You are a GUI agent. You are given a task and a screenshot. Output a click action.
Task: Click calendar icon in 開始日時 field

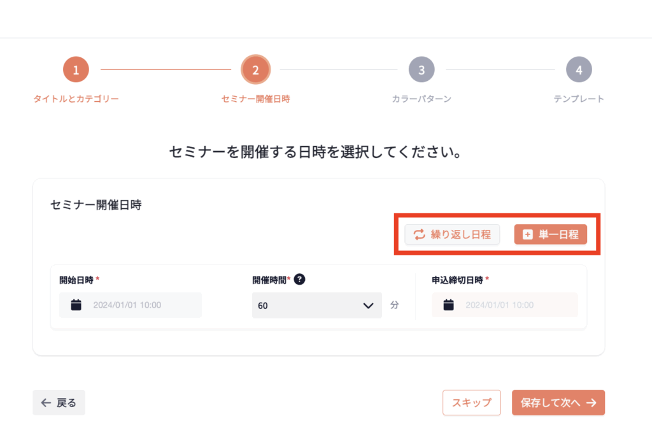point(76,305)
